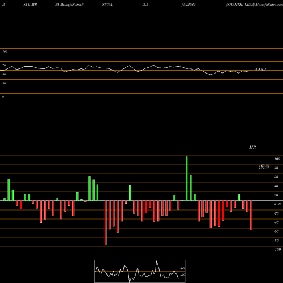Click the tallest green bar in MR histogram
The image size is (283, 283).
click(x=187, y=179)
